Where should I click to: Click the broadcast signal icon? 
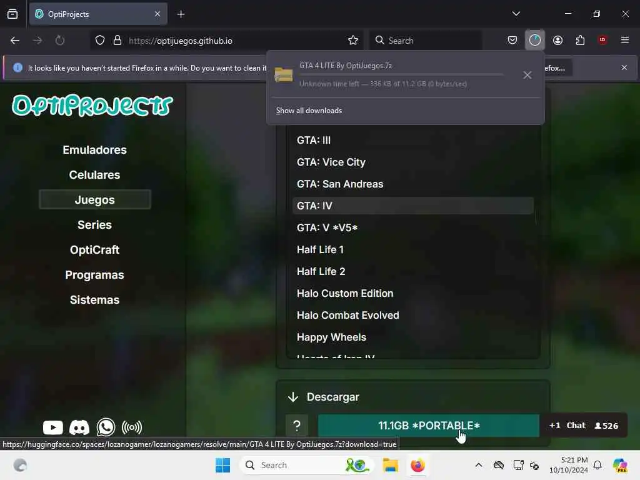131,427
